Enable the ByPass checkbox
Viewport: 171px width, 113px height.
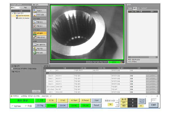click(x=13, y=106)
